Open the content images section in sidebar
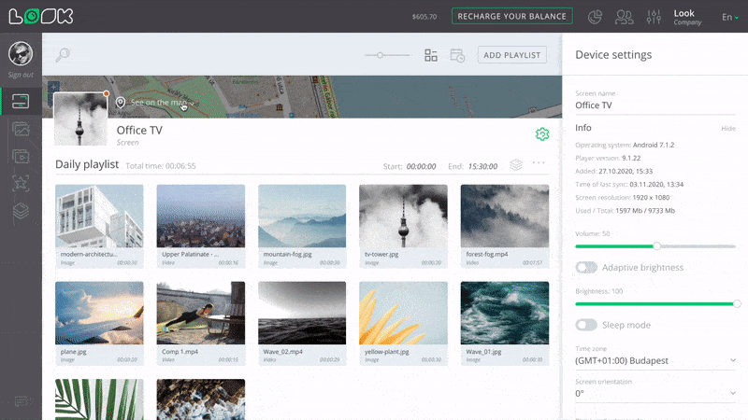 pos(21,129)
